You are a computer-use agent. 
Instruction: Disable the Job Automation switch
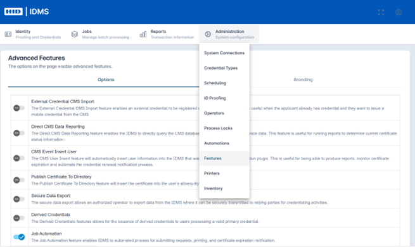tap(19, 237)
